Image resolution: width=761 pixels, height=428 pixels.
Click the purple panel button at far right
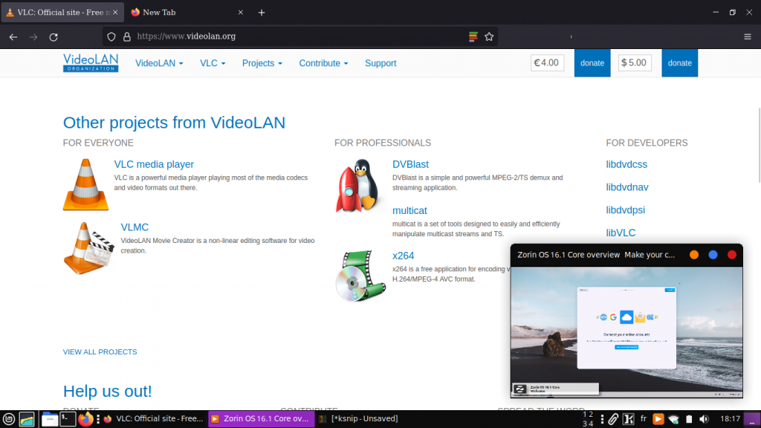pos(752,419)
